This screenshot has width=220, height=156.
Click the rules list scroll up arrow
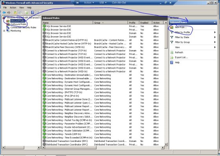click(x=166, y=23)
